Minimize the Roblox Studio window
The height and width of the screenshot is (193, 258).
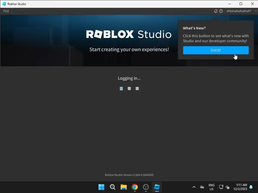coord(230,4)
